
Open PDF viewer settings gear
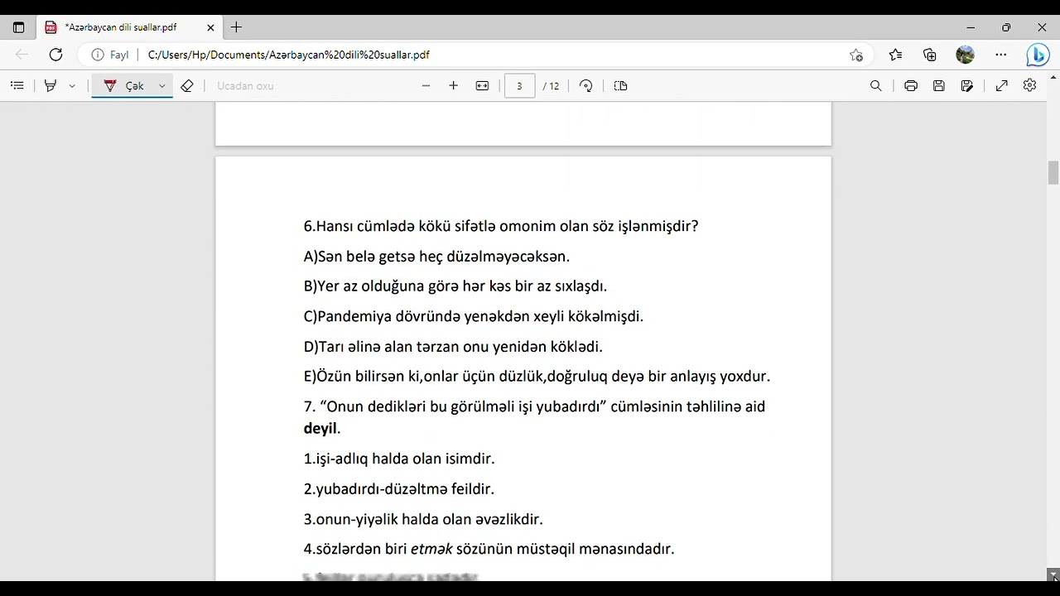(1029, 85)
